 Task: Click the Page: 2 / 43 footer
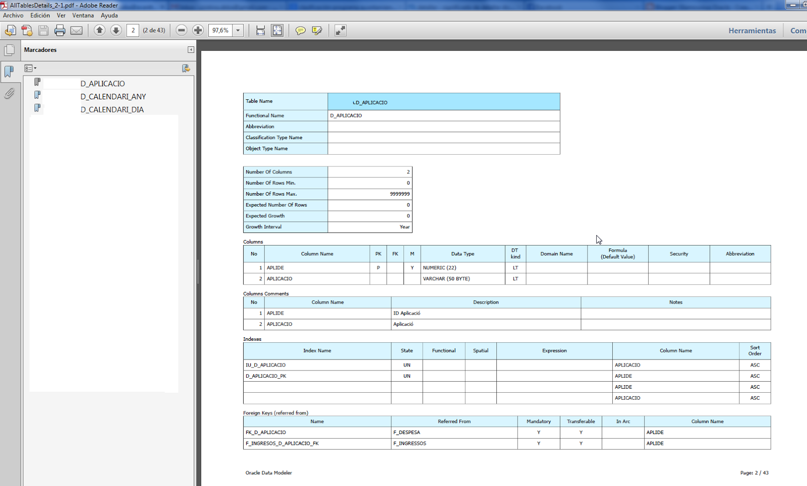click(x=755, y=473)
